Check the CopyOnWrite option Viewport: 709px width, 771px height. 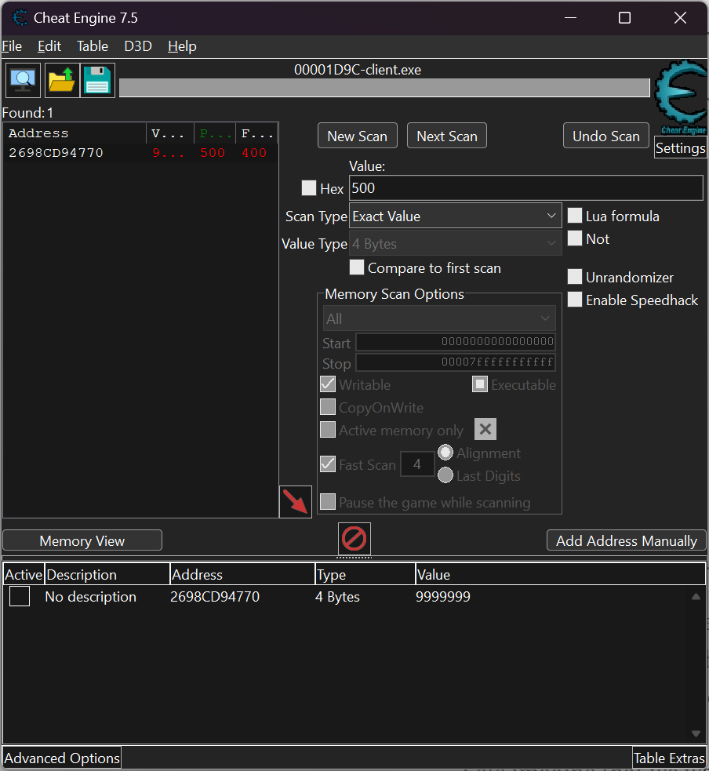[x=328, y=407]
